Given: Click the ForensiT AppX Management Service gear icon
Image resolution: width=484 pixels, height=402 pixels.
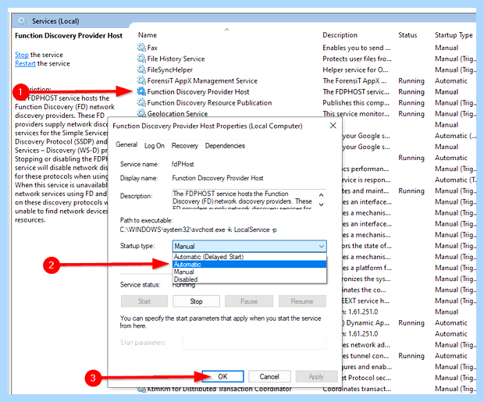Looking at the screenshot, I should click(141, 80).
